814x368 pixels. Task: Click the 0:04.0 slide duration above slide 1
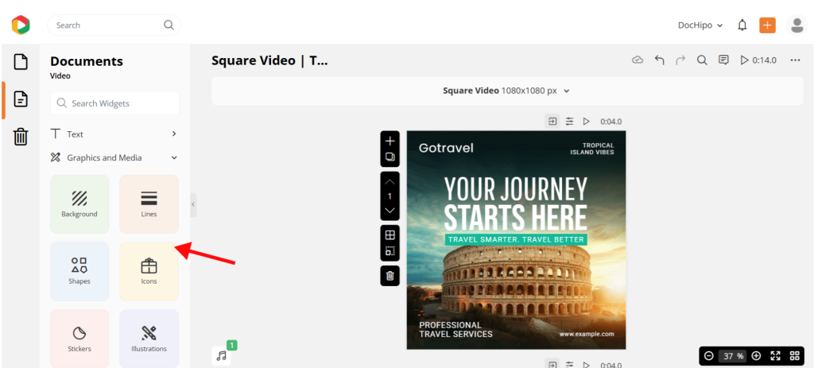pyautogui.click(x=611, y=122)
